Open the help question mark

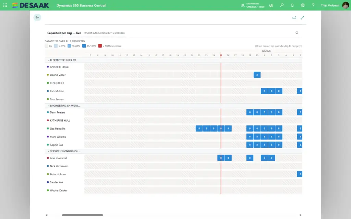313,5
